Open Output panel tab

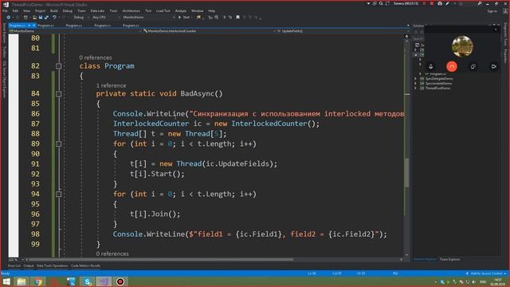click(29, 265)
